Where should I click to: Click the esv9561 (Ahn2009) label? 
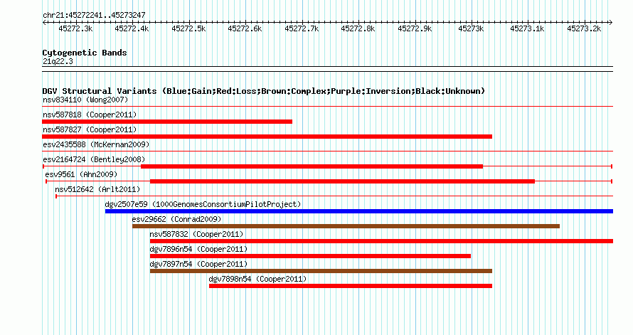coord(81,174)
